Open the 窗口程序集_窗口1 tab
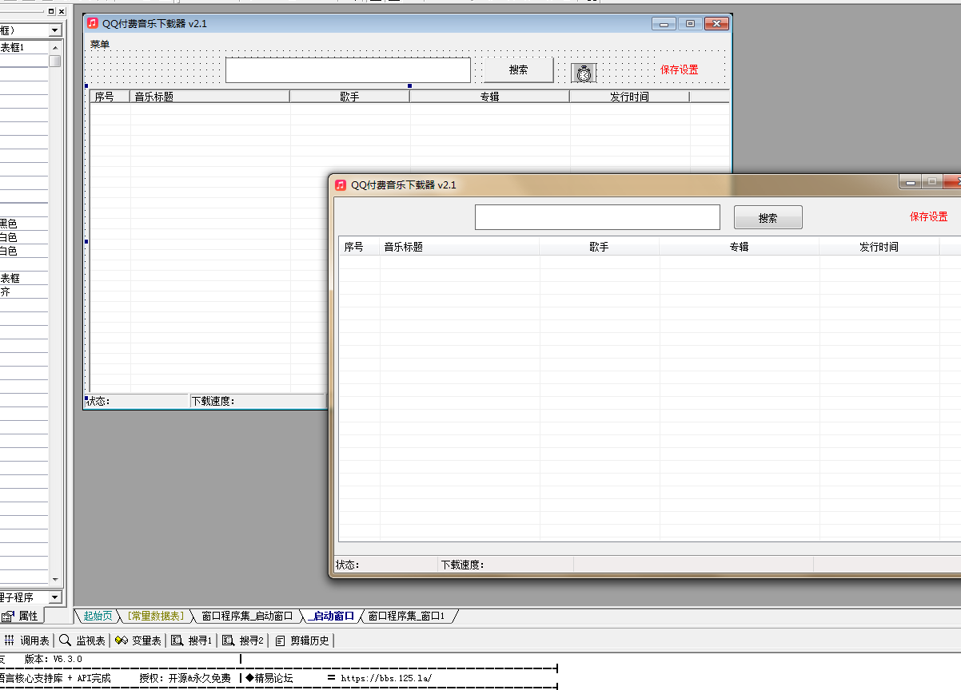This screenshot has width=961, height=690. click(406, 616)
